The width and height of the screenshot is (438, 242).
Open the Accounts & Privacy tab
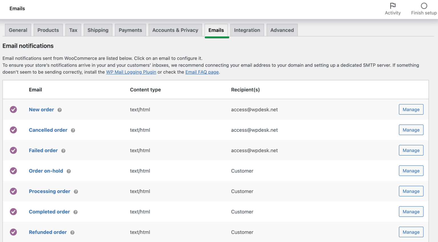coord(175,30)
